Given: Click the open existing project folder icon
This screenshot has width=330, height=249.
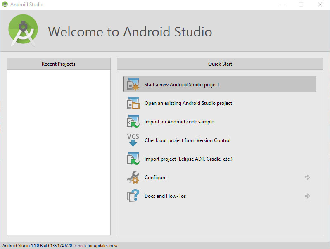Looking at the screenshot, I should click(133, 103).
